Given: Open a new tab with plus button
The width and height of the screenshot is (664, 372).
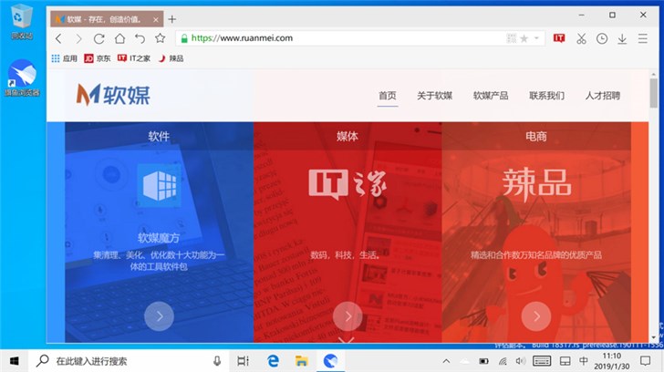Looking at the screenshot, I should [171, 19].
